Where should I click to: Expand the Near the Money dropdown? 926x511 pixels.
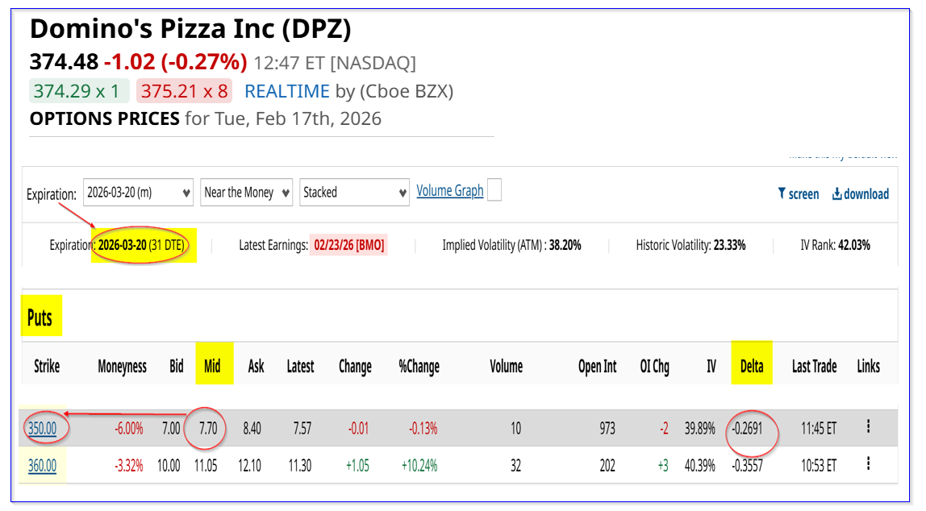(x=246, y=193)
